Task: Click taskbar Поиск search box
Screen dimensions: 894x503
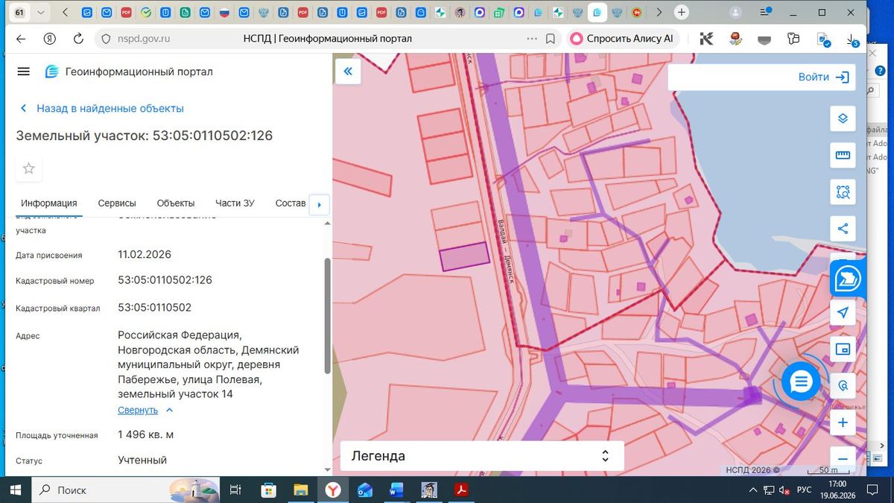Action: (x=126, y=490)
